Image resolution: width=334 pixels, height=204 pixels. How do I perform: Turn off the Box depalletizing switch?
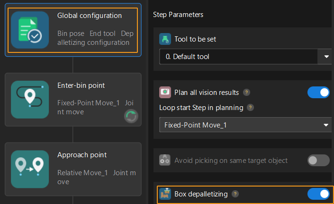pos(318,194)
